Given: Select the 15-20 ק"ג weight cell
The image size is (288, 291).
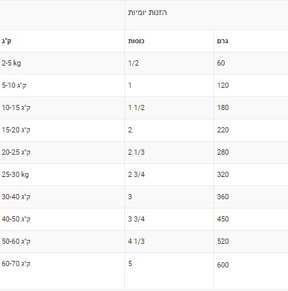Looking at the screenshot, I should pyautogui.click(x=62, y=130).
